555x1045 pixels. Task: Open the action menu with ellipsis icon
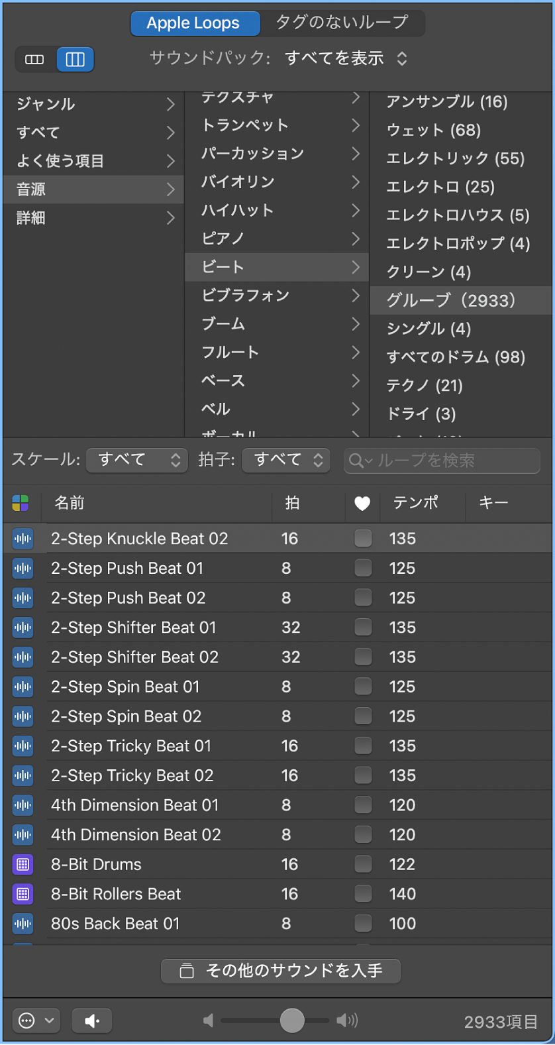coord(36,1021)
